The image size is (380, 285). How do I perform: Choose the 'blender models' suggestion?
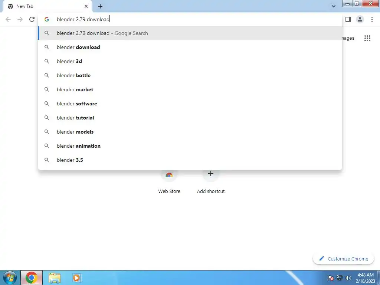coord(190,132)
